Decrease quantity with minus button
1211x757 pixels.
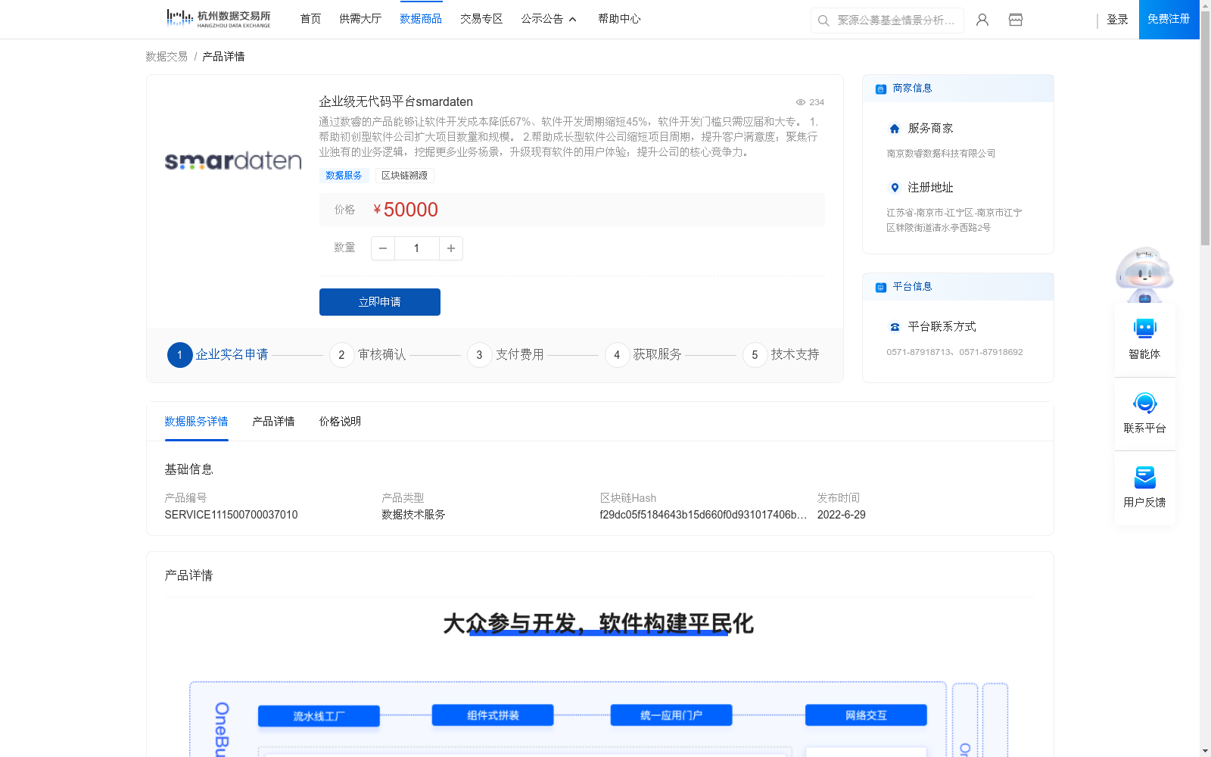(x=383, y=248)
